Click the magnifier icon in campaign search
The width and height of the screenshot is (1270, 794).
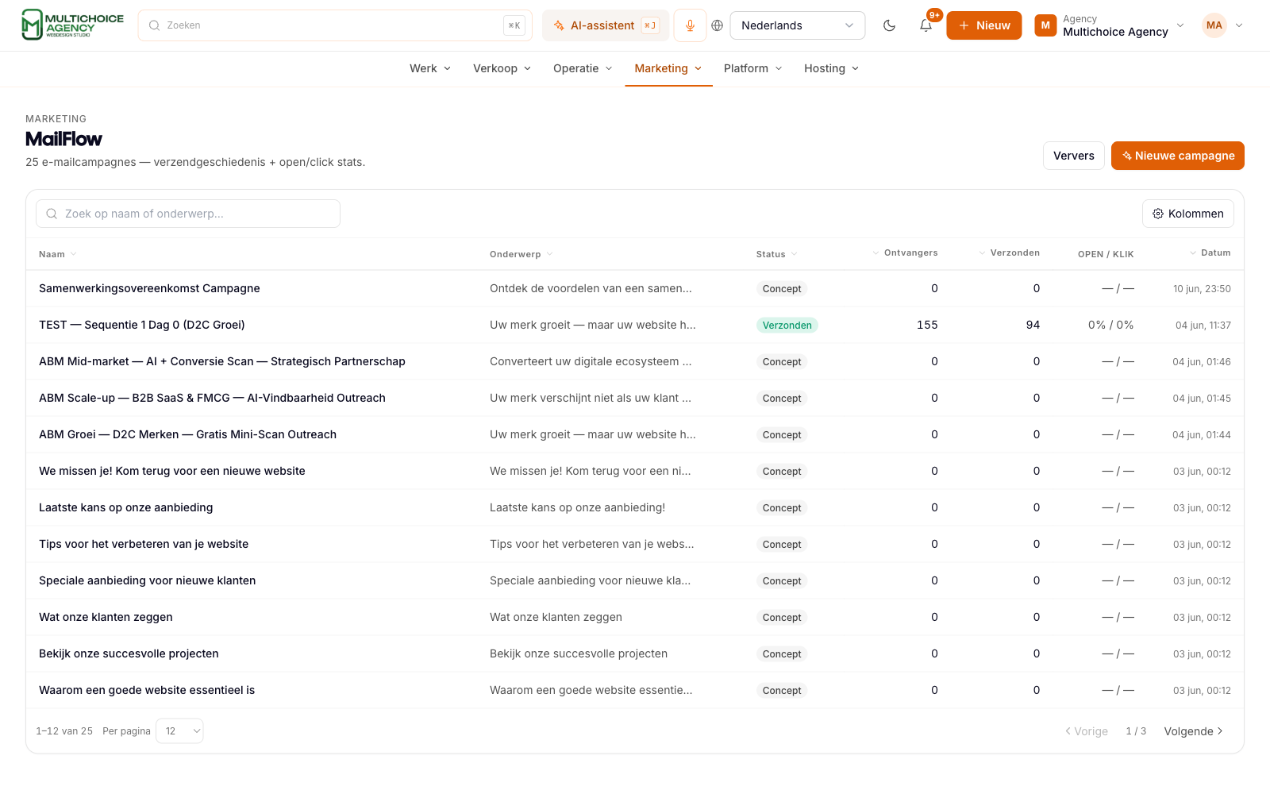(x=52, y=214)
